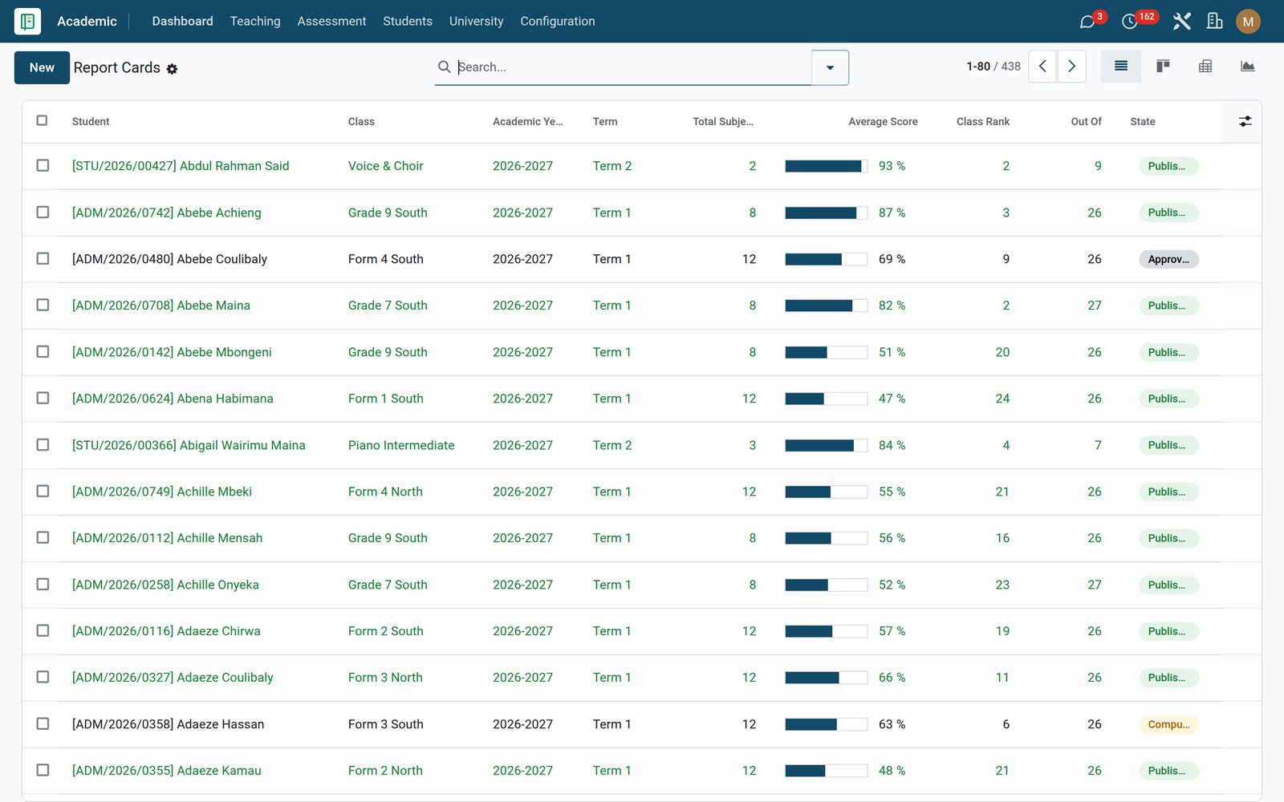Click the 93 % average score progress bar
Screen dimensions: 1284x802
coord(826,166)
